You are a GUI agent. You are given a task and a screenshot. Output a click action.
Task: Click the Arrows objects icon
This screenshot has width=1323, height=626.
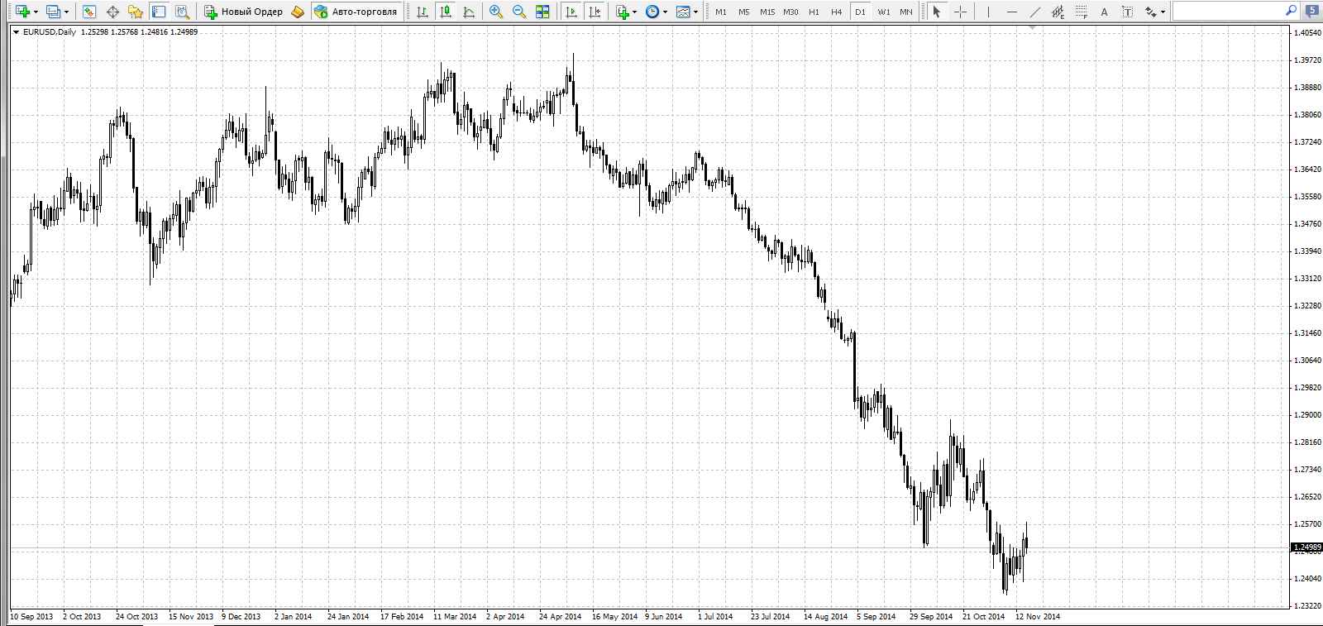(x=1150, y=12)
